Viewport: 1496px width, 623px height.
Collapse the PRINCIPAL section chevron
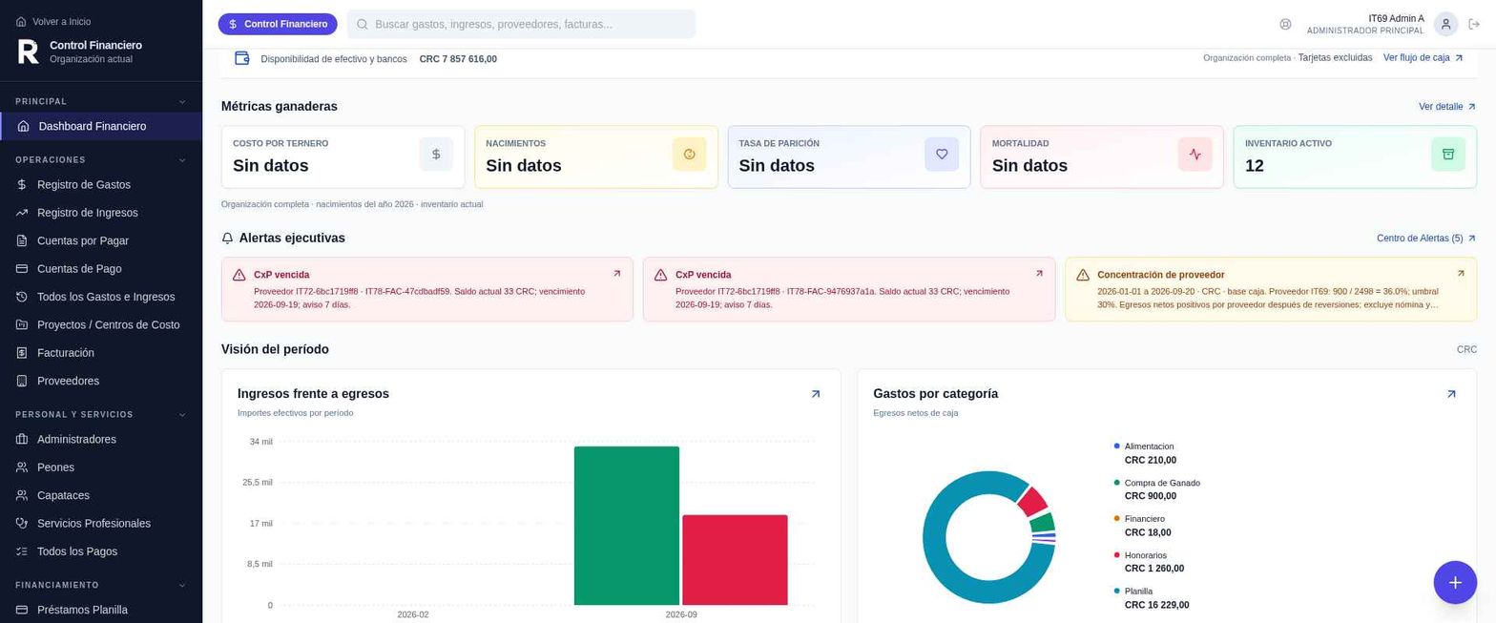(182, 102)
